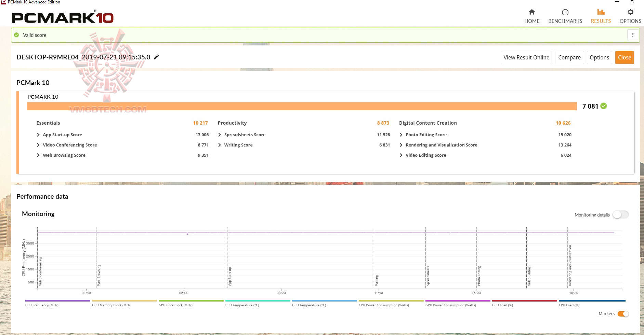The width and height of the screenshot is (644, 335).
Task: Open the Benchmarks gauge icon
Action: [565, 12]
